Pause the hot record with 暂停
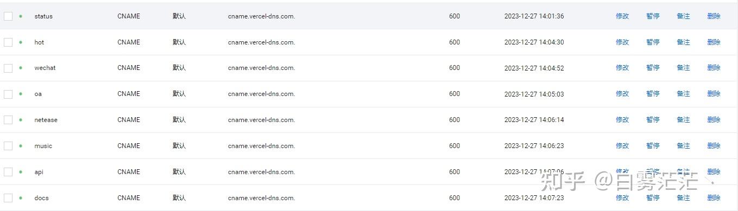Image resolution: width=738 pixels, height=211 pixels. click(x=653, y=42)
